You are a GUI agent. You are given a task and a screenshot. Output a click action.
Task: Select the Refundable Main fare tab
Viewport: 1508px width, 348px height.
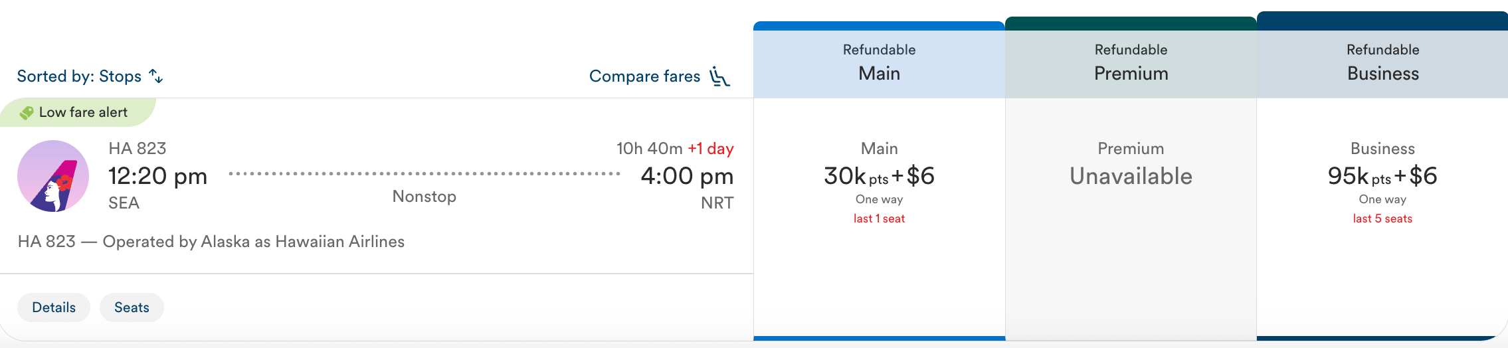pos(879,62)
